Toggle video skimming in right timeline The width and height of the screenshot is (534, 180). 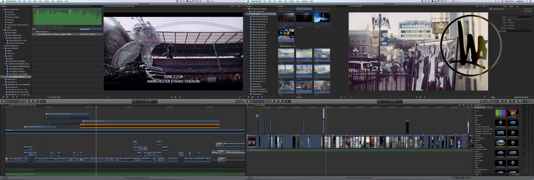tap(460, 105)
